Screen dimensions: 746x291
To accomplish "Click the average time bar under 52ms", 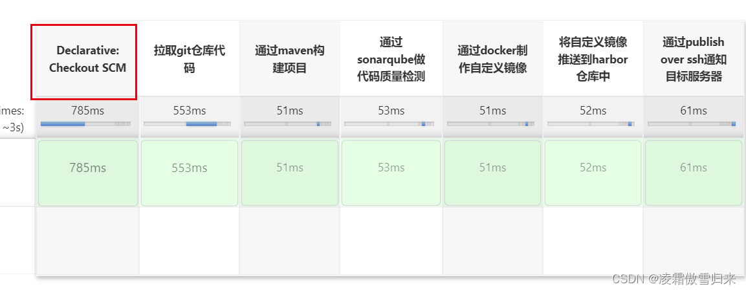I will (591, 124).
